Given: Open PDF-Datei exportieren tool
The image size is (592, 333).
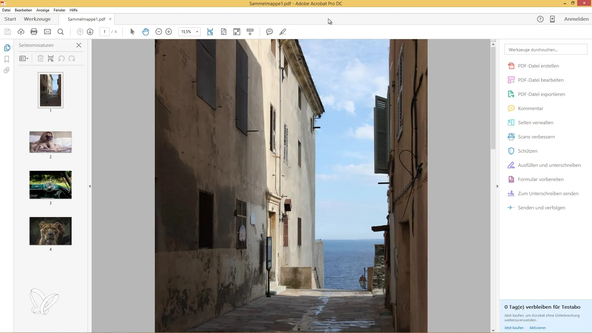Looking at the screenshot, I should tap(541, 94).
